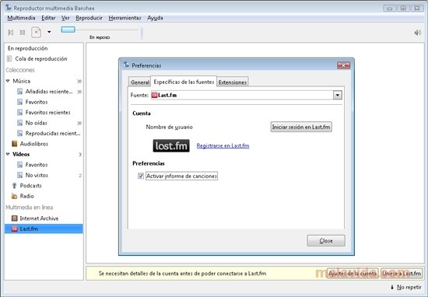Click the Last.fm sidebar icon
Viewport: 428px width, 297px height.
tap(15, 229)
